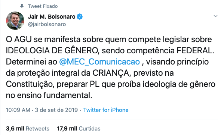Click the word CRIANÇA in the tweet
The height and width of the screenshot is (135, 224).
click(111, 73)
